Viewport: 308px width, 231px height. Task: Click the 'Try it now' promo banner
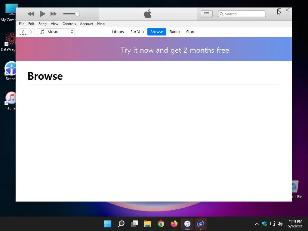tap(154, 49)
